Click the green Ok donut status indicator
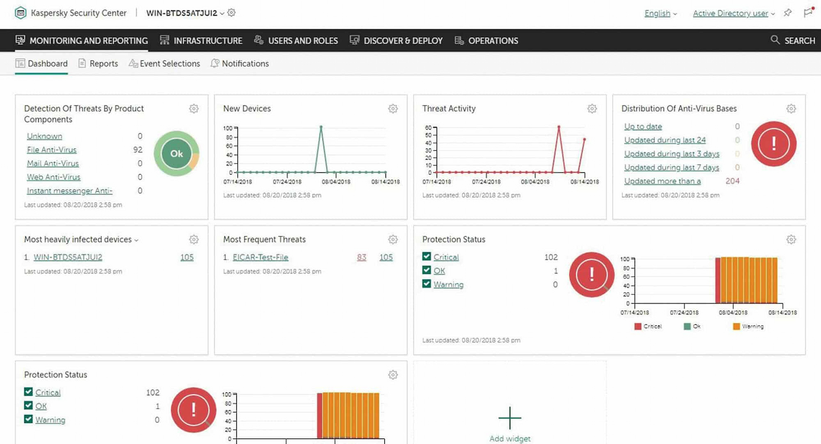This screenshot has height=444, width=821. coord(176,154)
